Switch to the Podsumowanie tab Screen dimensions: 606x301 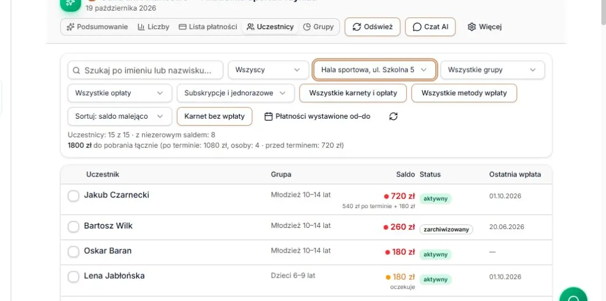tap(98, 27)
